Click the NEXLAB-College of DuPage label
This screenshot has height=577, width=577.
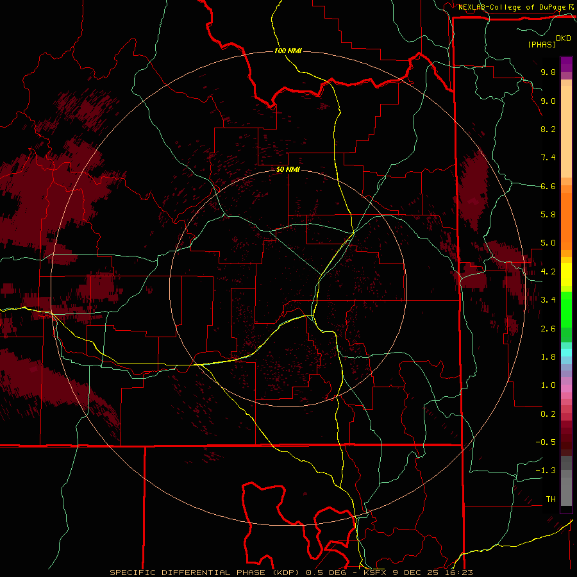click(514, 7)
